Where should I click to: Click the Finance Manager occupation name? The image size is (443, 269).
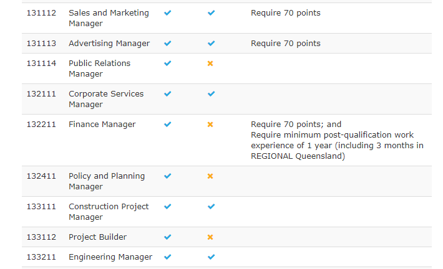point(102,125)
